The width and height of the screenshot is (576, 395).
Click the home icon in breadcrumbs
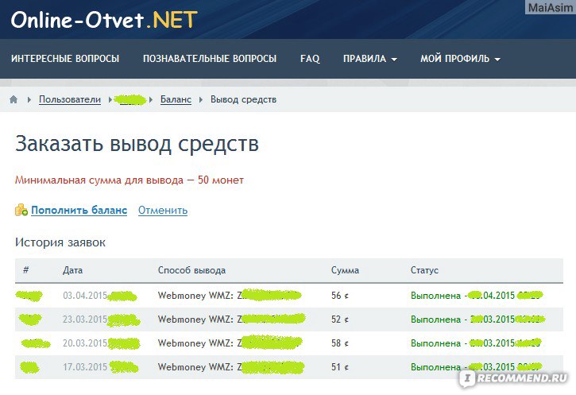point(14,99)
